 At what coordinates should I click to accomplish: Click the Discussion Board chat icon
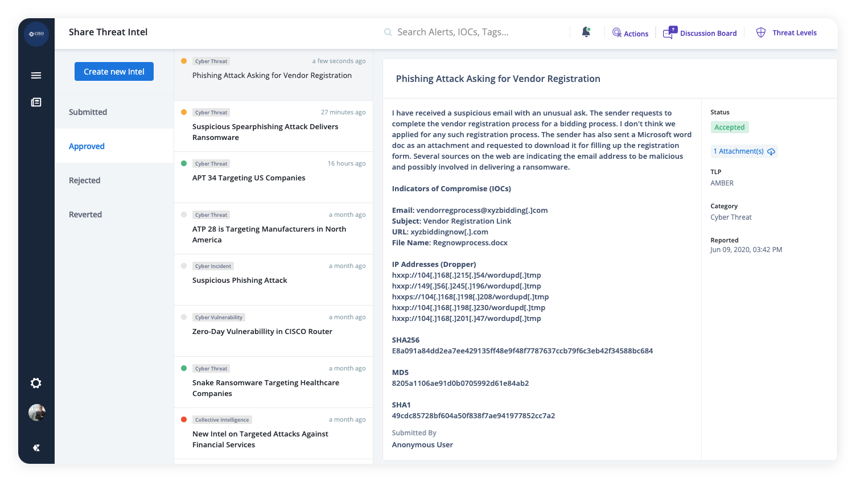click(x=670, y=32)
